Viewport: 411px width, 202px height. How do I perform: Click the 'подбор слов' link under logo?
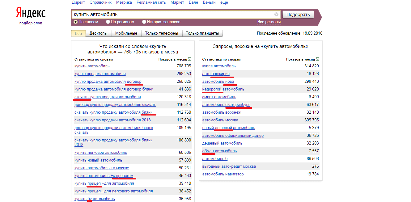click(x=31, y=23)
